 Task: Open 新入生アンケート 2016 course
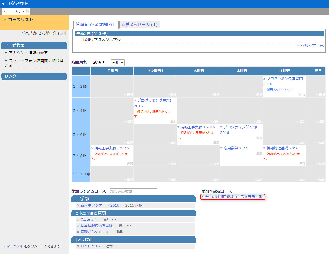(x=100, y=205)
